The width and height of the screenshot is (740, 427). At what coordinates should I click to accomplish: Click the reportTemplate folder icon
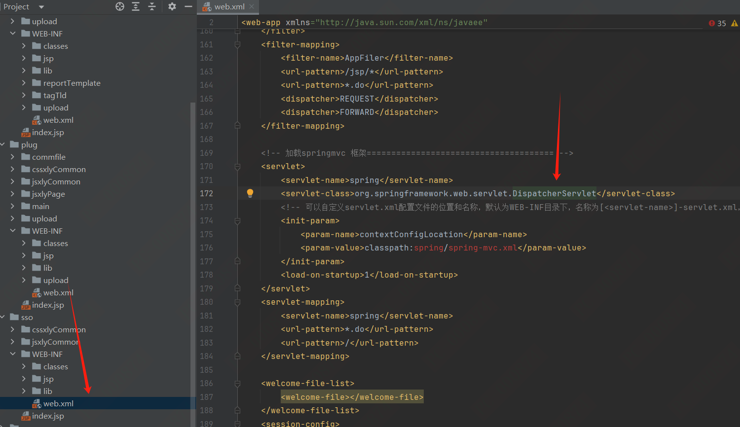[37, 83]
